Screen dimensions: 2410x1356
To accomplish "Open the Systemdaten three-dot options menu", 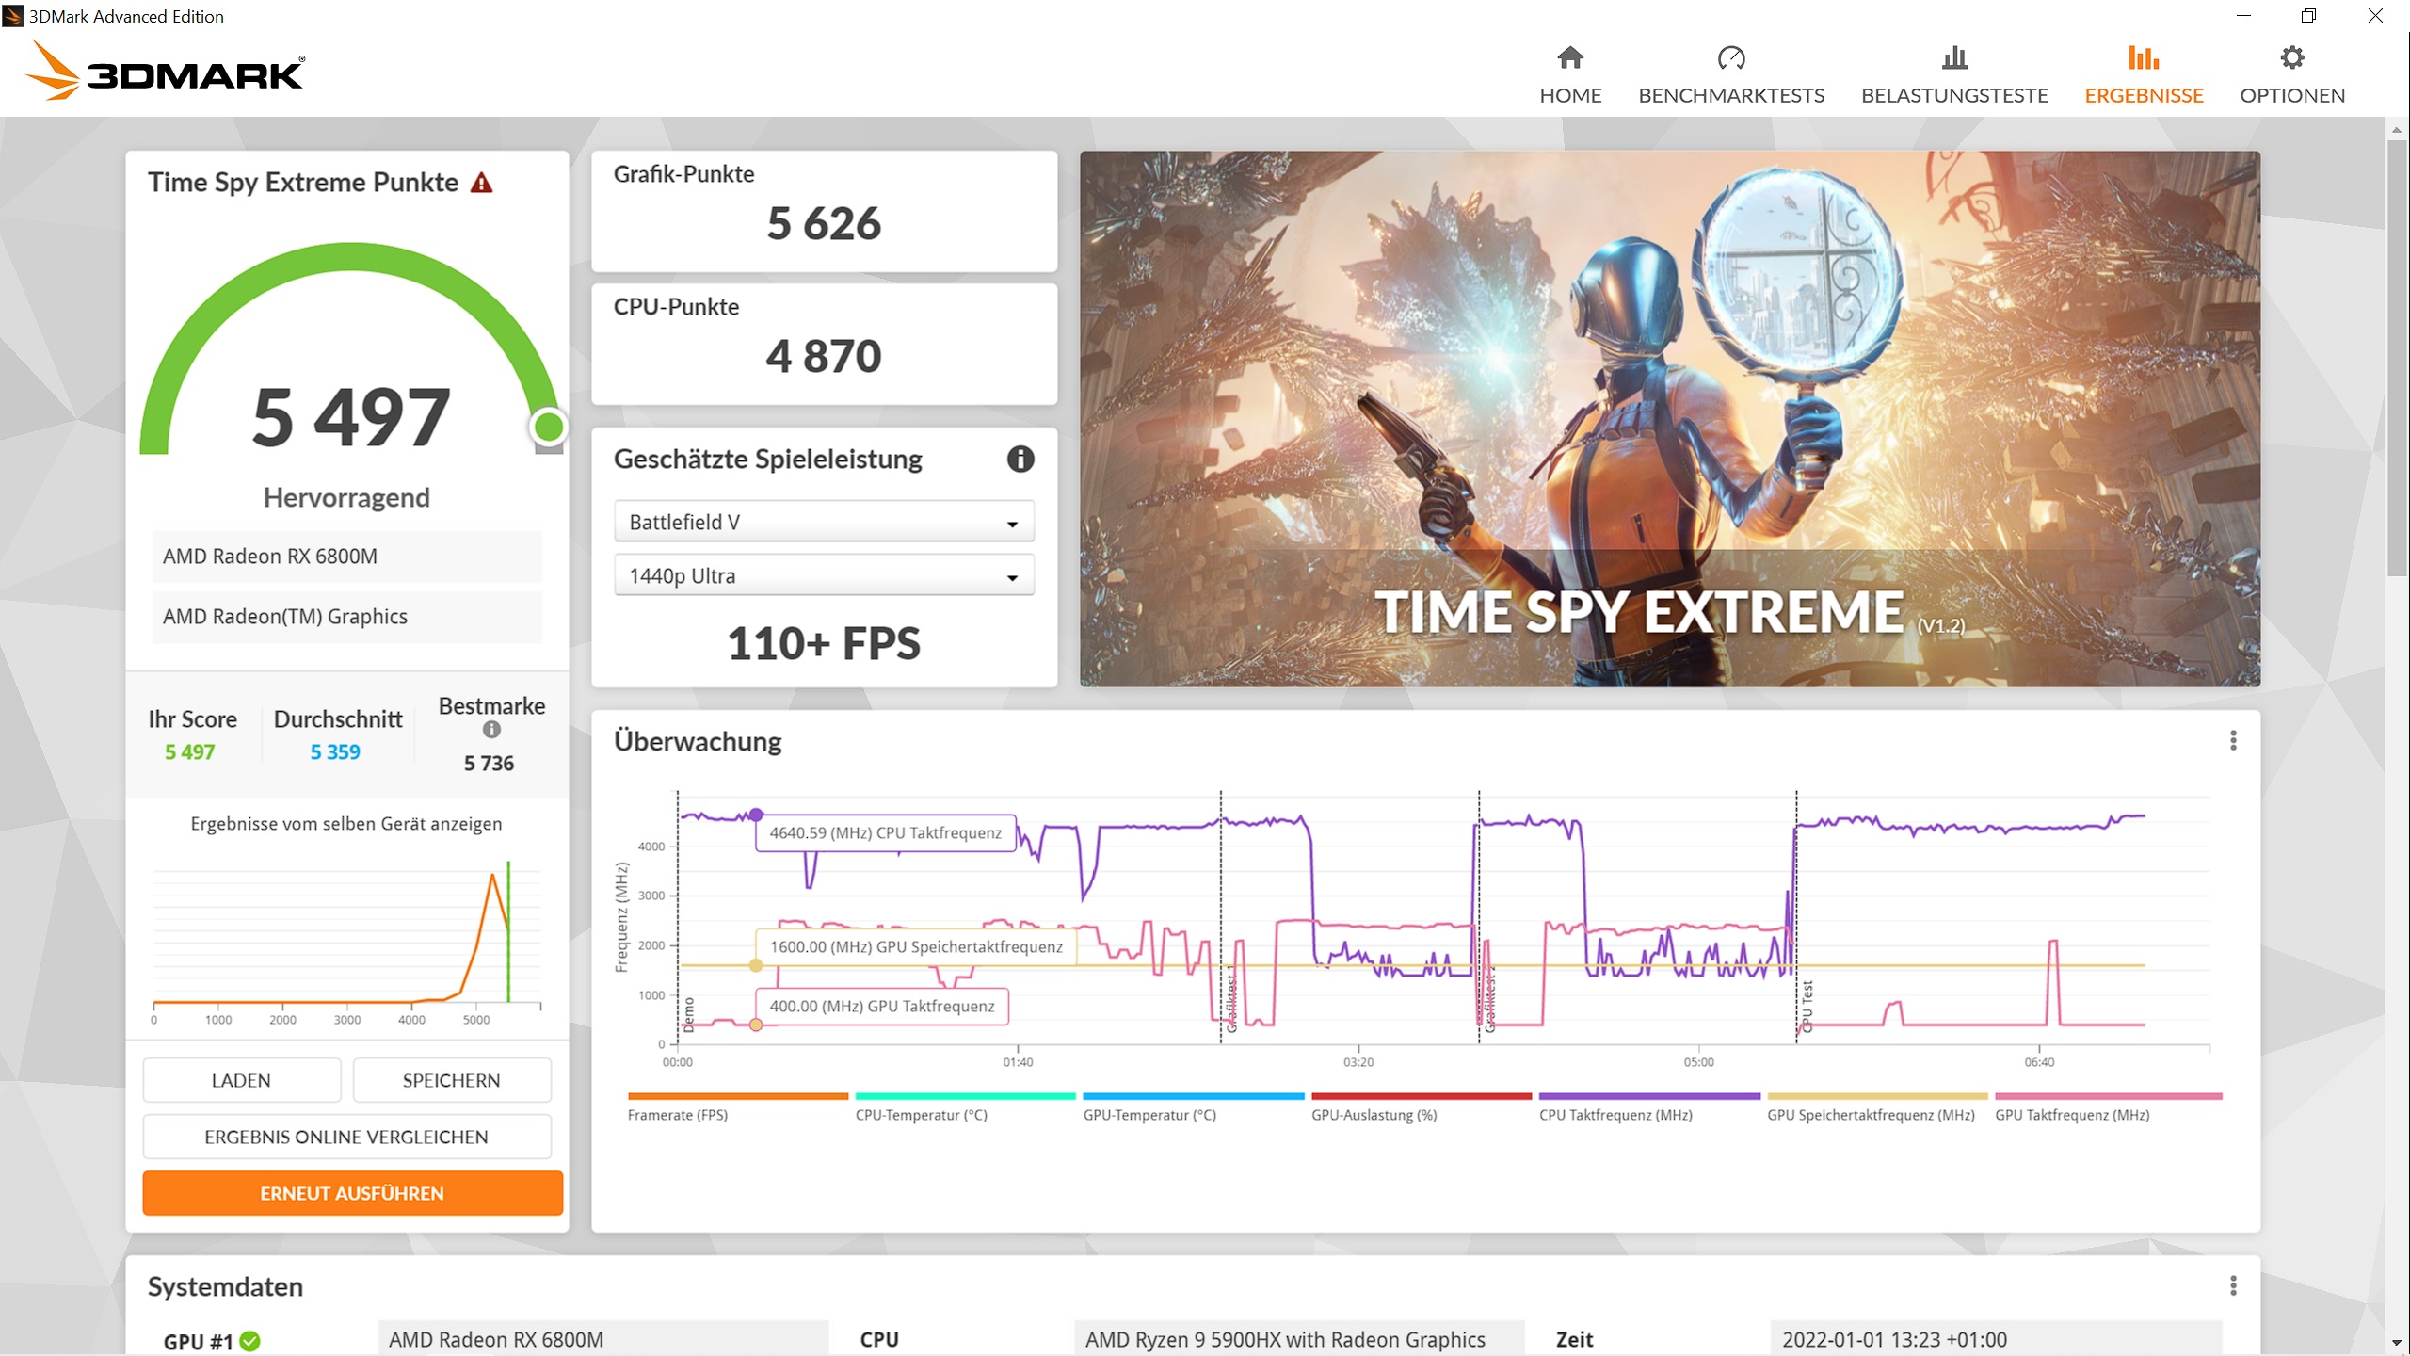I will coord(2232,1286).
